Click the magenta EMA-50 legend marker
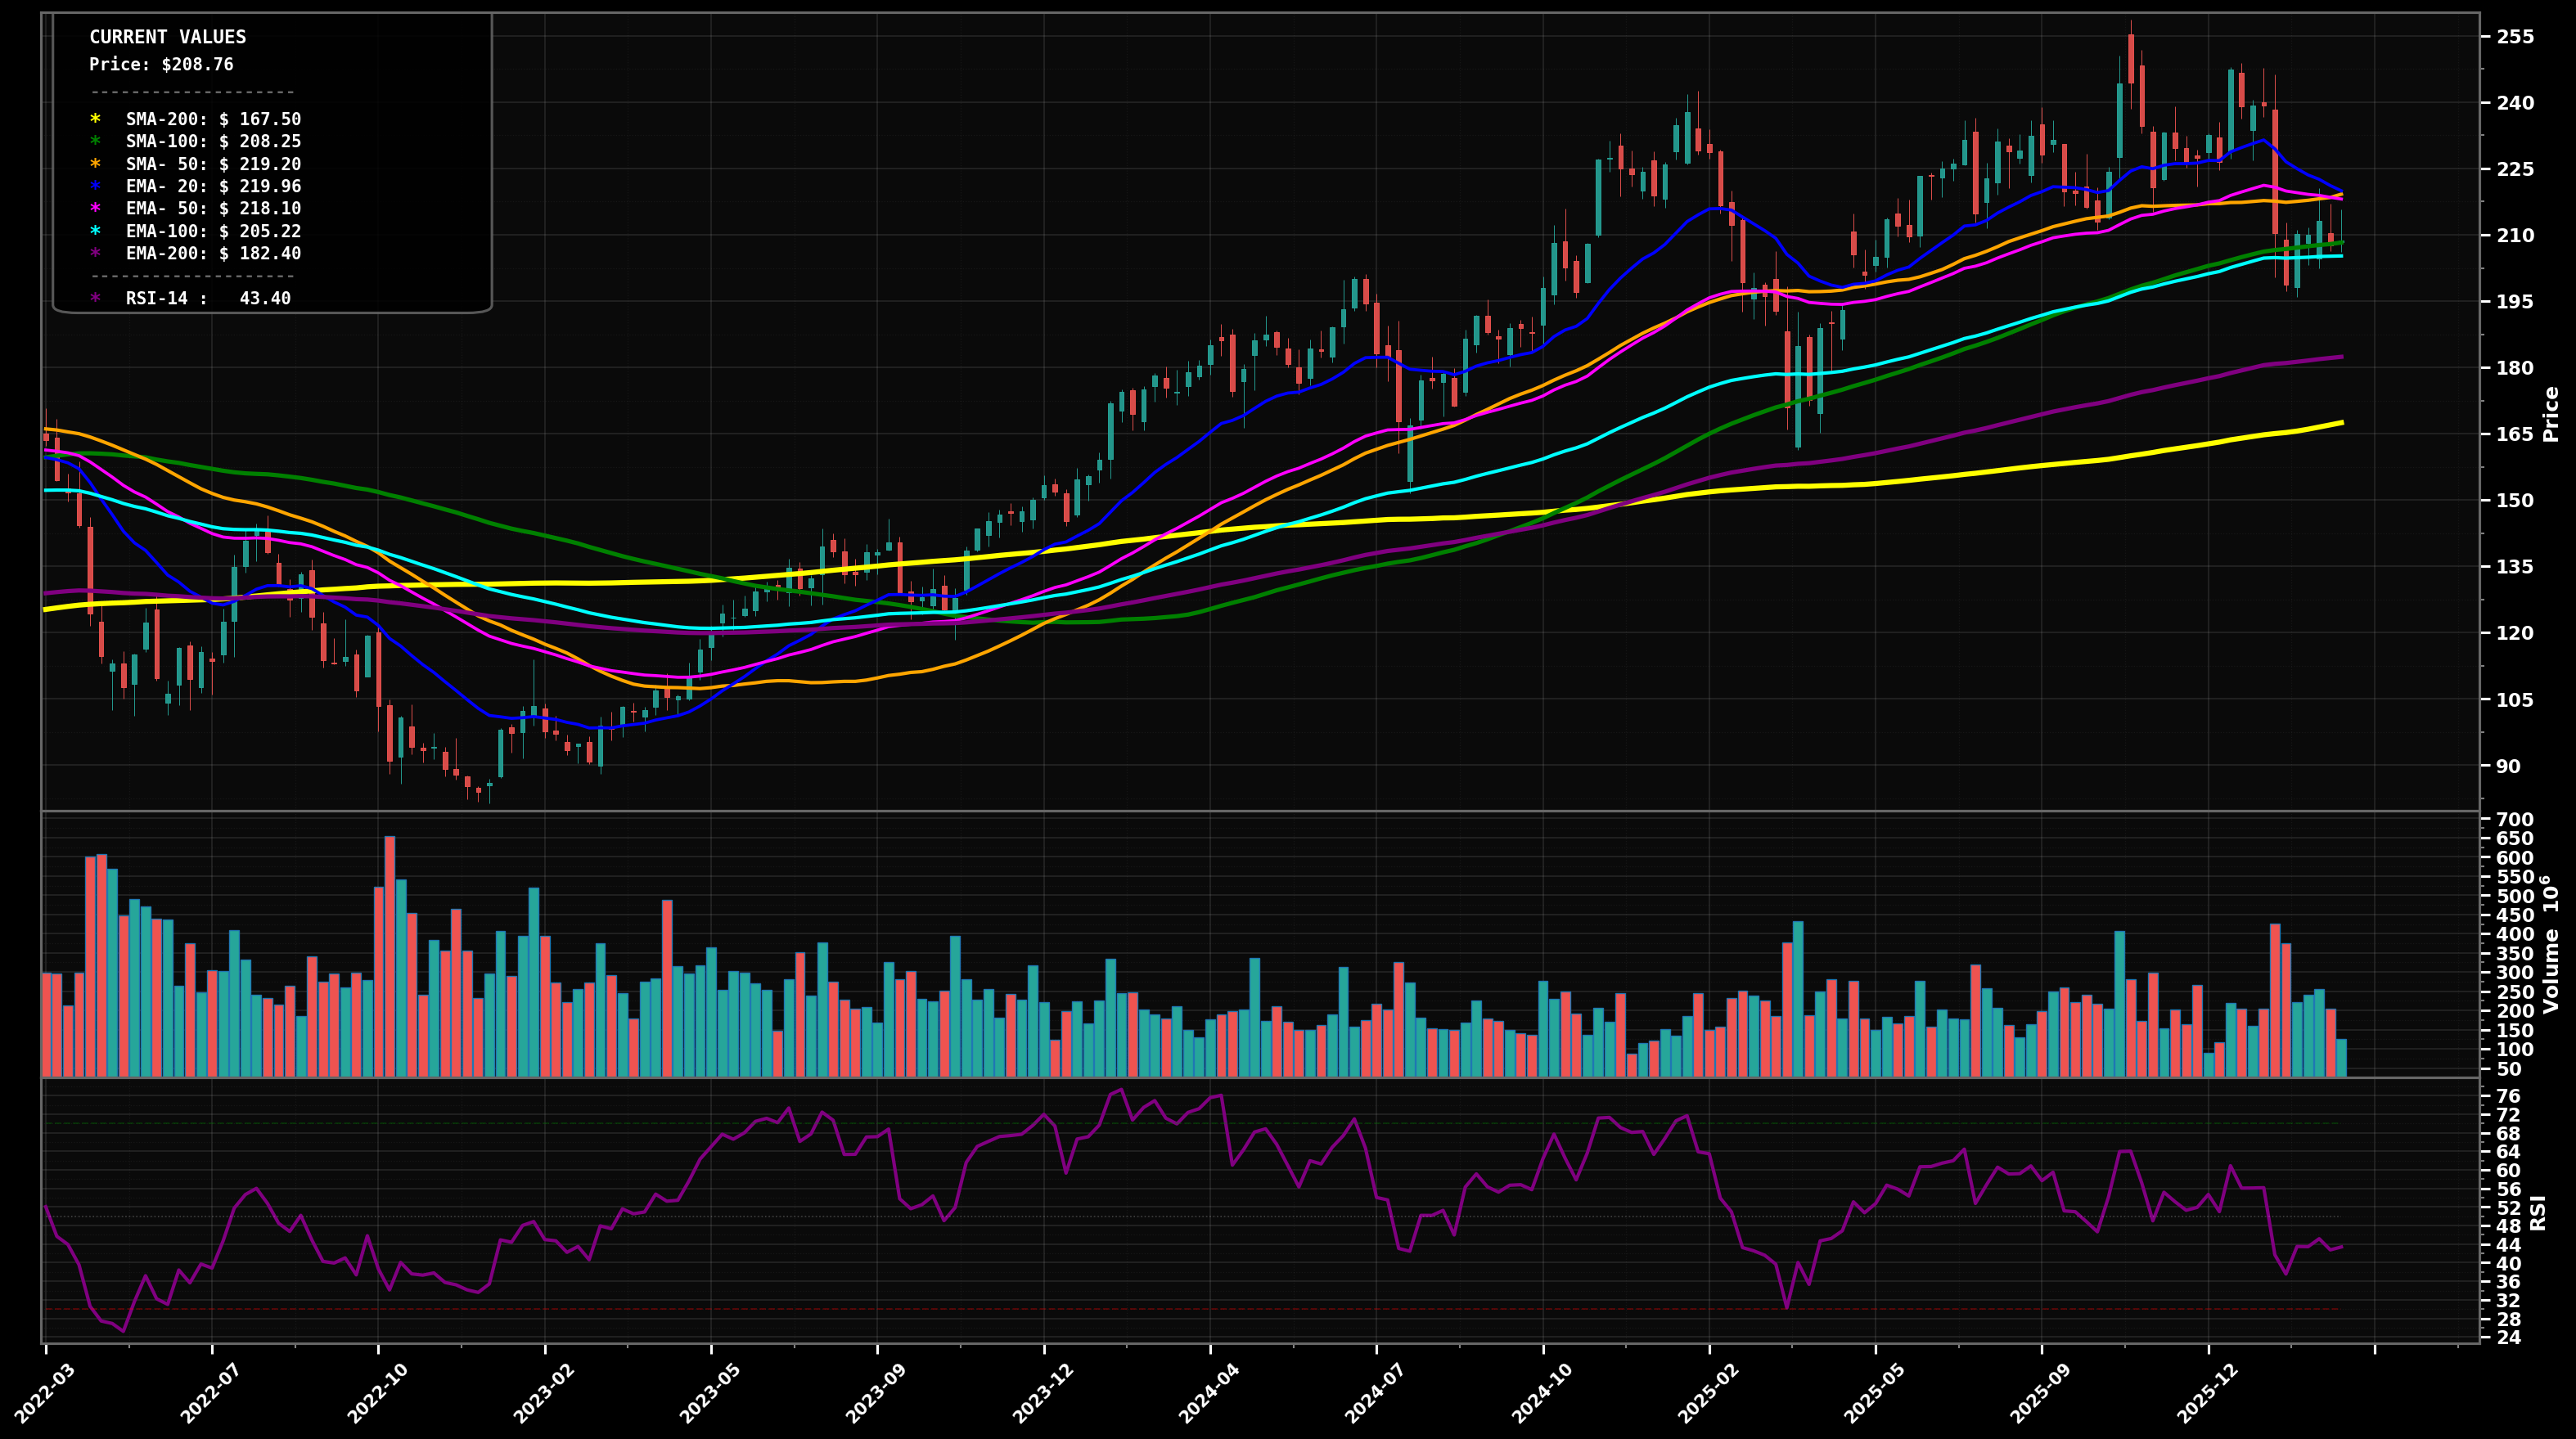Image resolution: width=2576 pixels, height=1439 pixels. point(95,209)
